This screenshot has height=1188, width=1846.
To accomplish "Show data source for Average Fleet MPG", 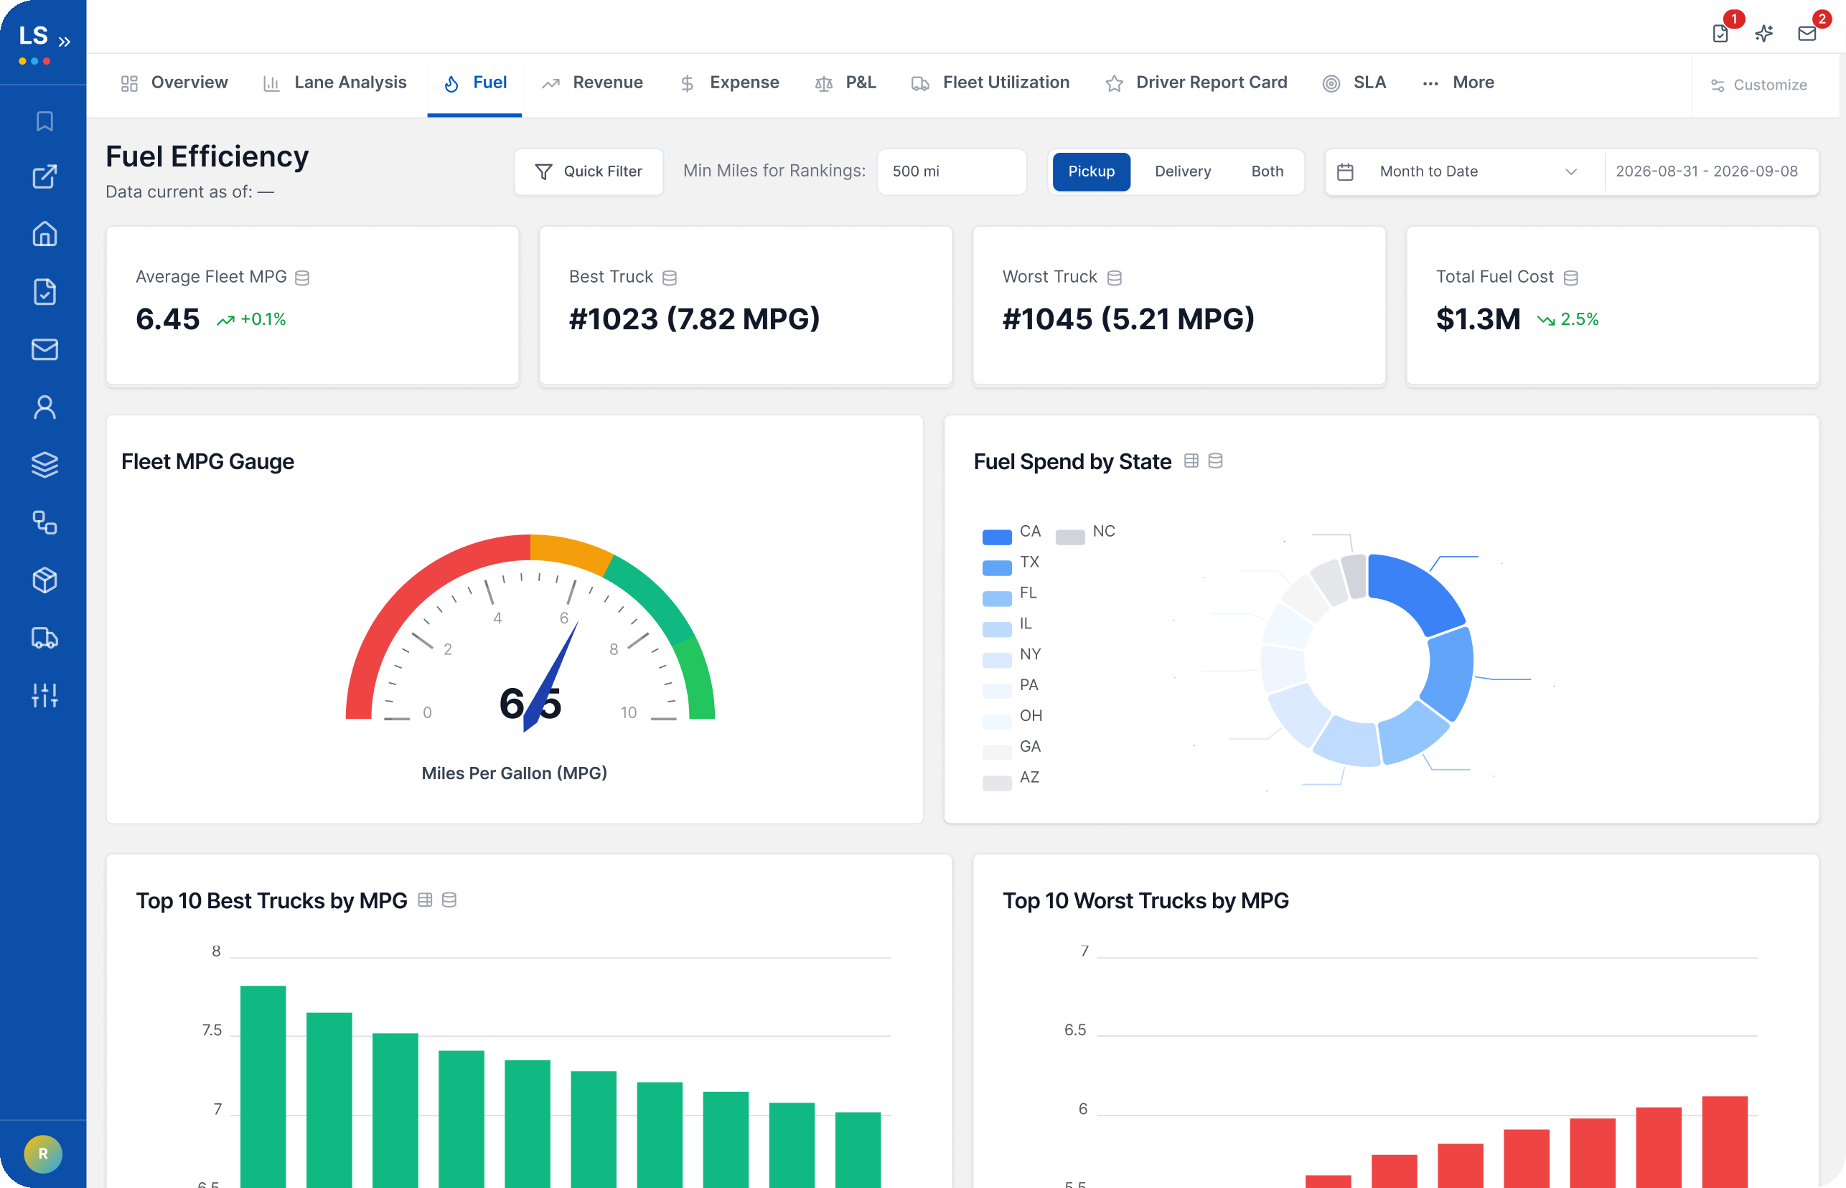I will point(302,278).
